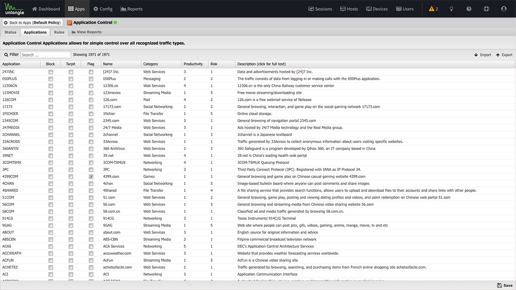516x290 pixels.
Task: Enable Block for 123MOVIE
Action: pyautogui.click(x=51, y=93)
